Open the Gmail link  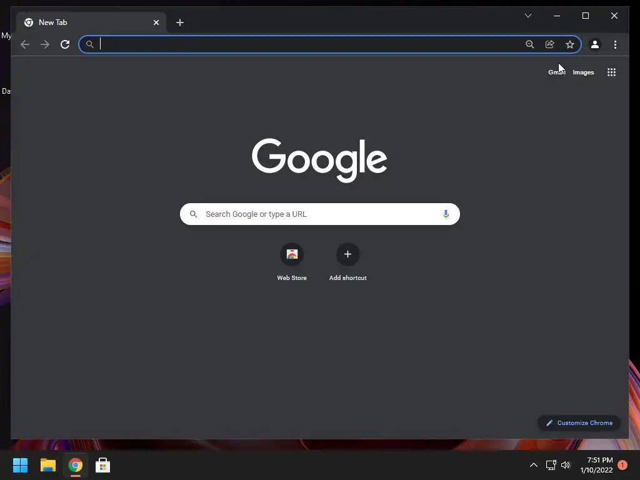tap(557, 72)
